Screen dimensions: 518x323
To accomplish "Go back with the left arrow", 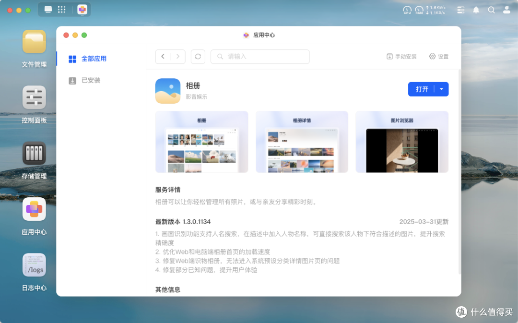I will coord(163,57).
